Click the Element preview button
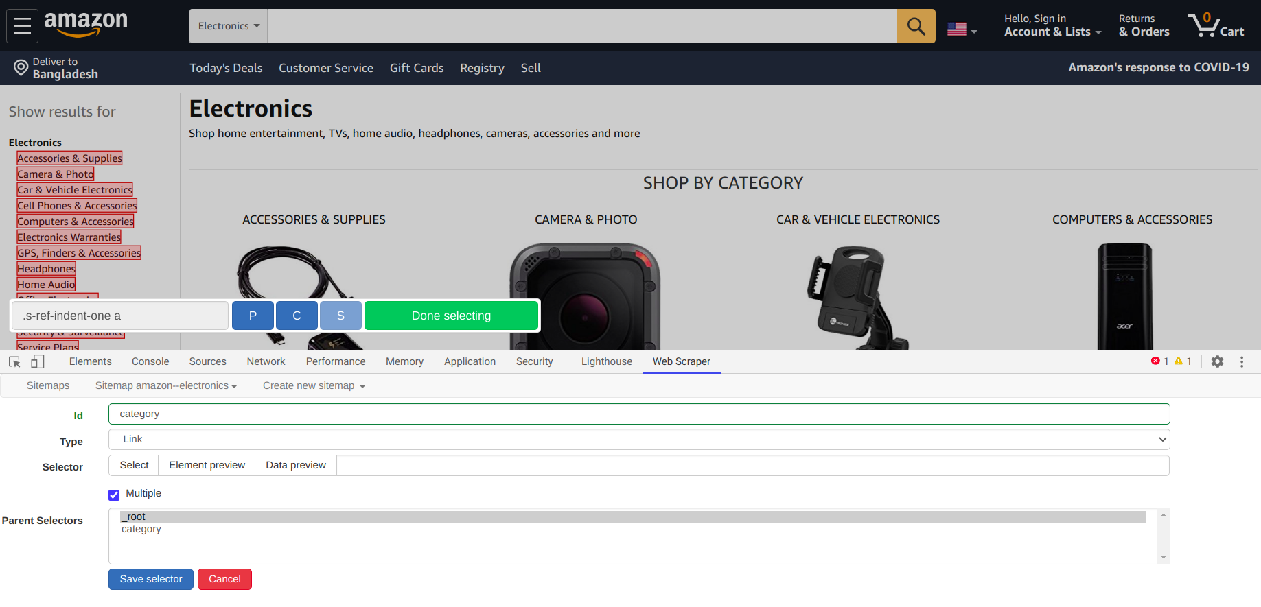Viewport: 1261px width, 607px height. [x=207, y=465]
